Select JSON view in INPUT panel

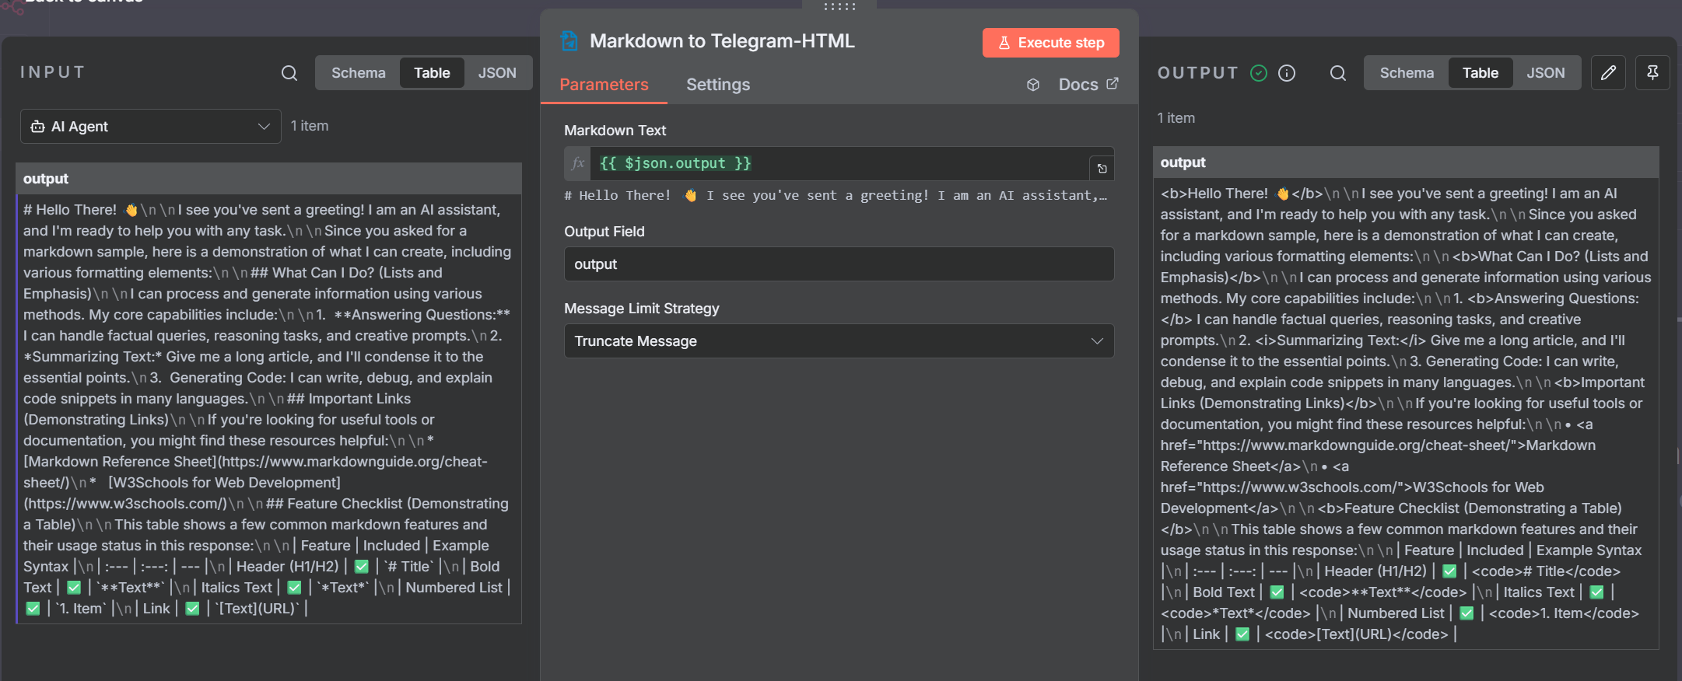[497, 73]
